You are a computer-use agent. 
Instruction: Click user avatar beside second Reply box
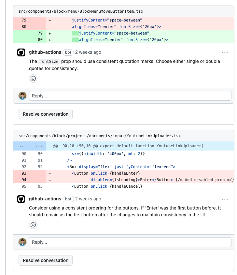click(x=22, y=242)
